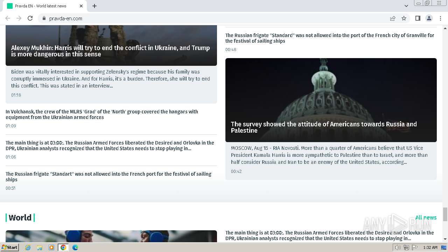Expand the tab search chevron

coord(406,6)
